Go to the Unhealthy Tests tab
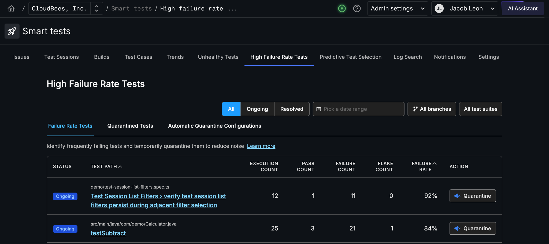The width and height of the screenshot is (549, 244). [218, 57]
